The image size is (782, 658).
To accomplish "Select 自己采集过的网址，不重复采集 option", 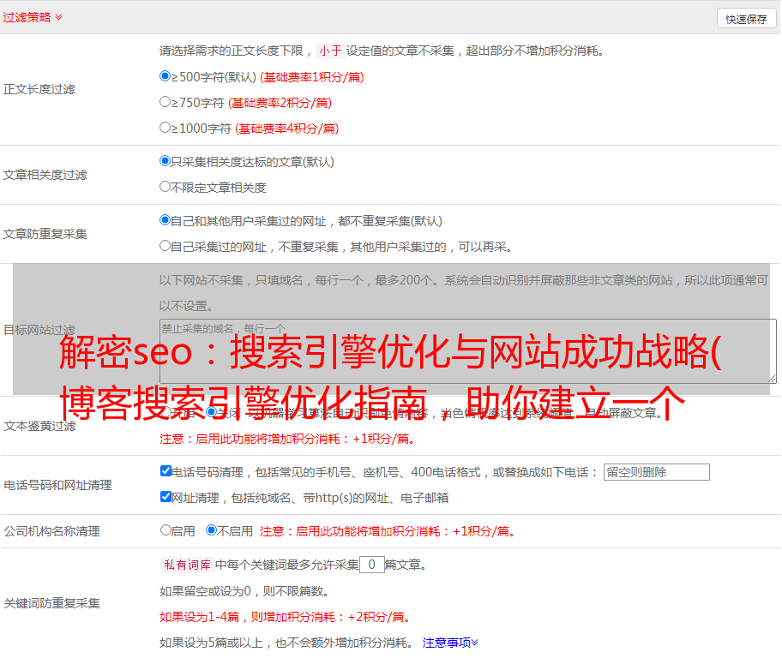I will (165, 246).
